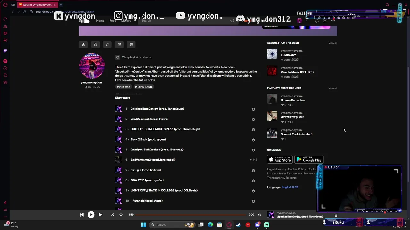
Task: Open LUMINARY. album cover thumbnail
Action: (272, 54)
